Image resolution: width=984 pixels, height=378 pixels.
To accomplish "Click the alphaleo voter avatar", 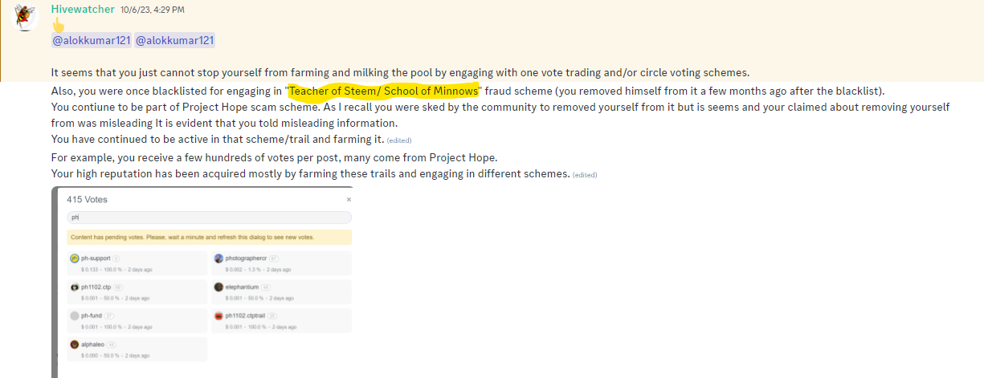I will point(75,344).
